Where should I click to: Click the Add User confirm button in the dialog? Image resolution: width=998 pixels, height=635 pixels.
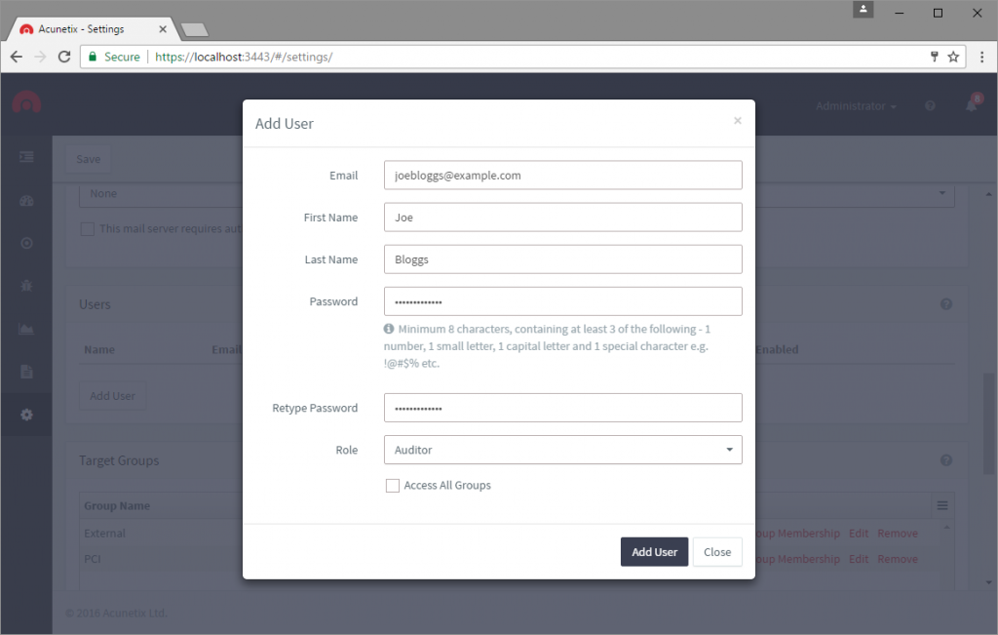point(654,551)
